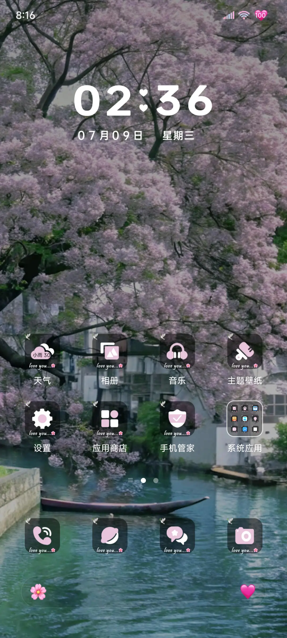Viewport: 287px width, 638px height.
Task: Open the Messages chat bubbles dock icon
Action: 177,536
